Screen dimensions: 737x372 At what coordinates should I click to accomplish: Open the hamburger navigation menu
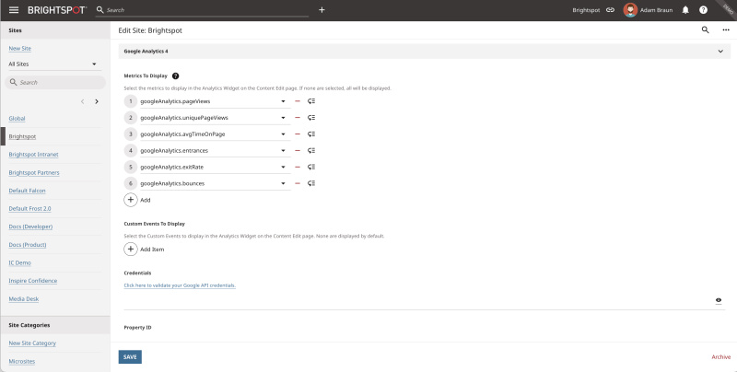tap(14, 10)
